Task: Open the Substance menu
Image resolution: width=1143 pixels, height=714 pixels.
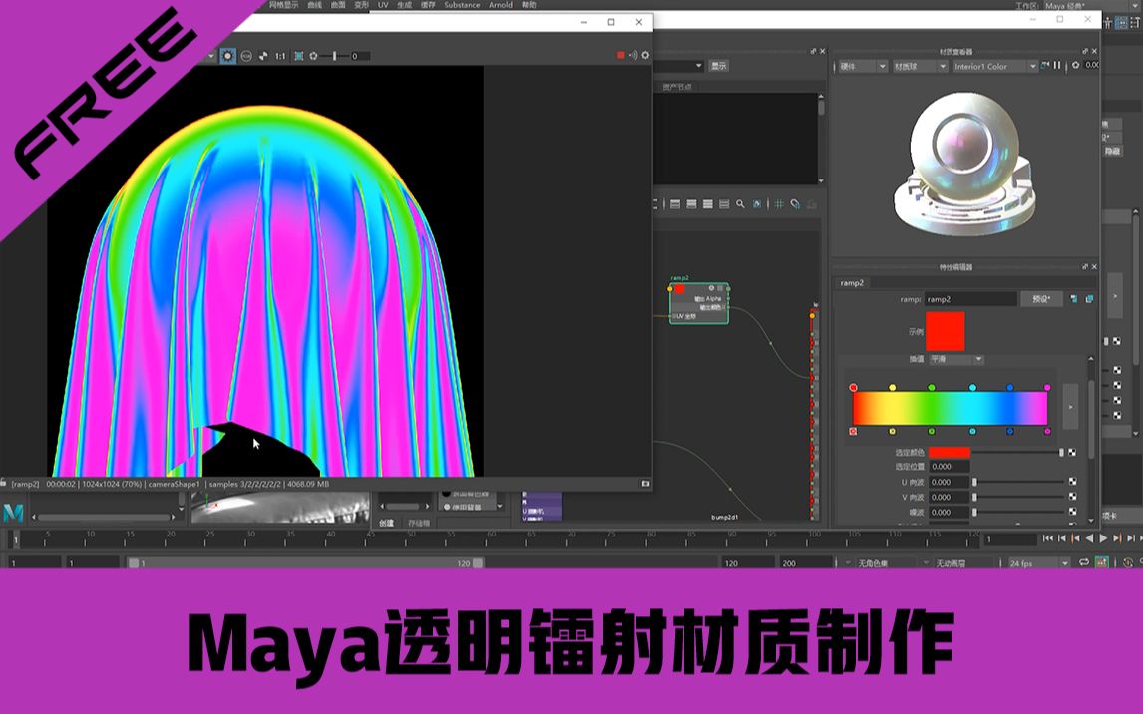Action: [462, 5]
